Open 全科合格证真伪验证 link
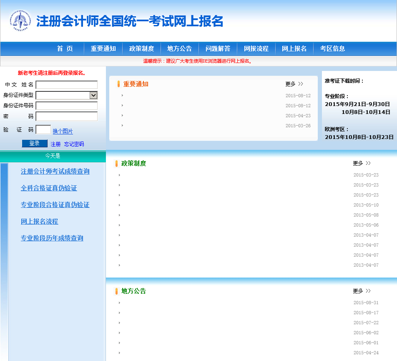397x361 pixels. click(49, 188)
